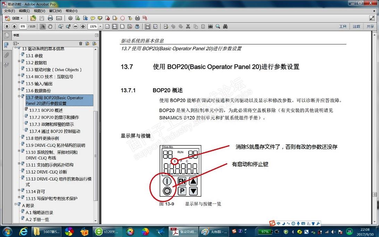This screenshot has height=237, width=379.
Task: Click the magnifier find icon
Action: [x=218, y=26]
